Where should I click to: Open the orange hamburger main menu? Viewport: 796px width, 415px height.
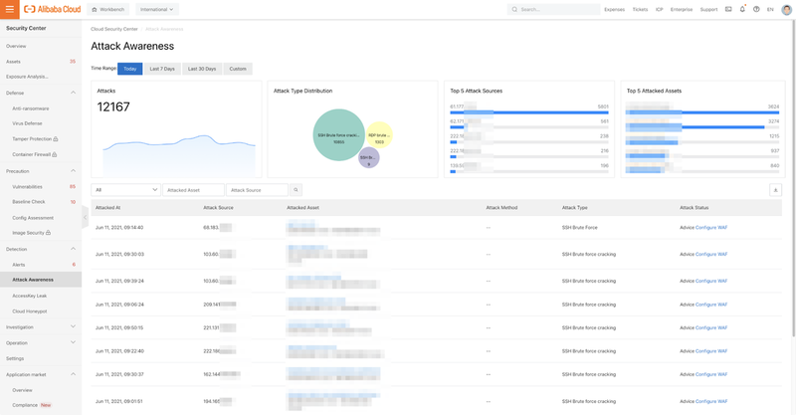[10, 9]
